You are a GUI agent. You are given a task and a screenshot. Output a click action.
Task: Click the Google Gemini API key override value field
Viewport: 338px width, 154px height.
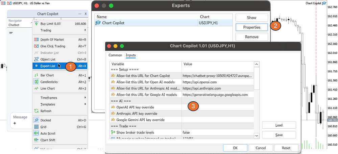tap(218, 120)
